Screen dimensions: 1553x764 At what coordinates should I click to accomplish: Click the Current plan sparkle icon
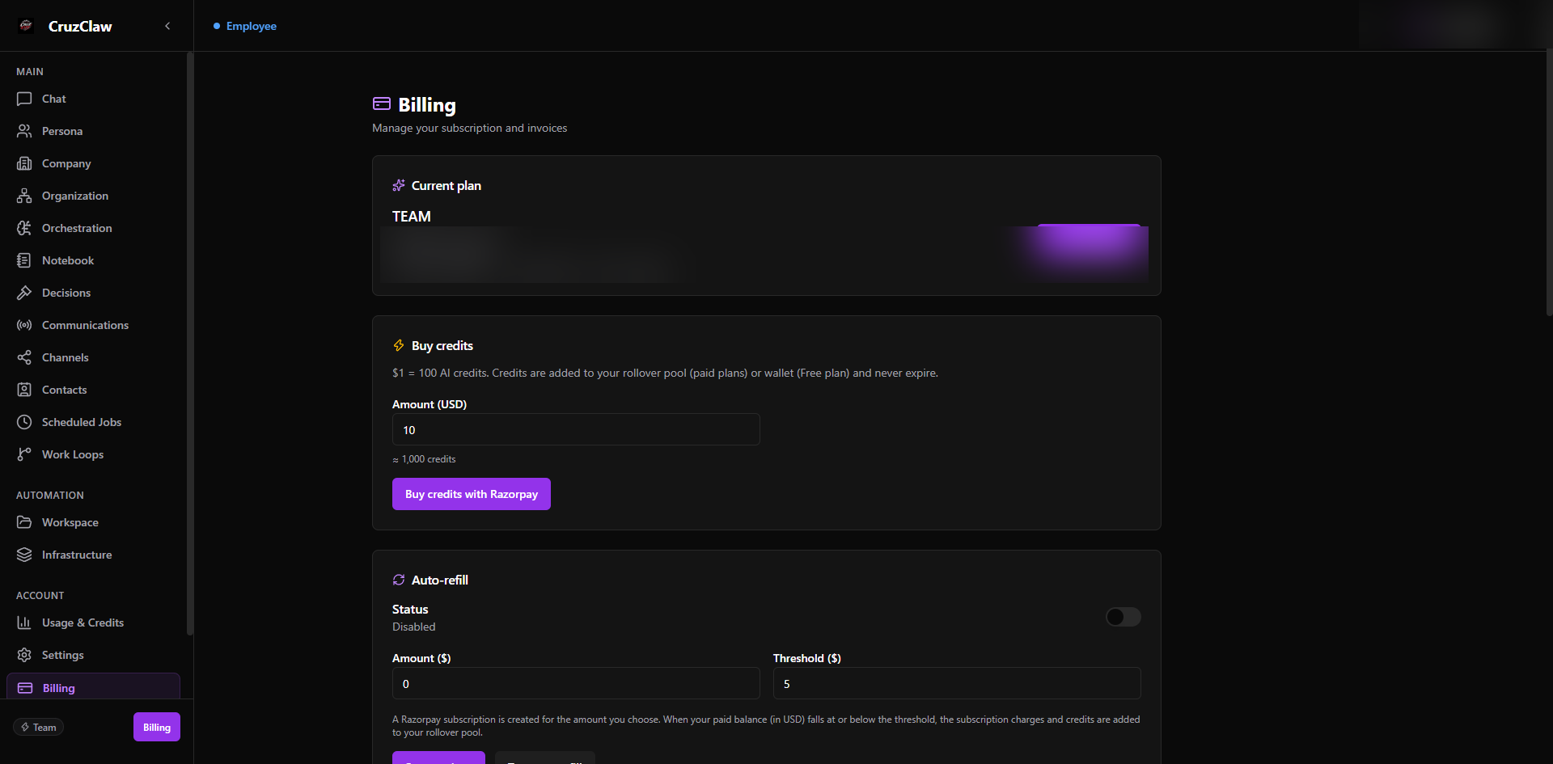pyautogui.click(x=399, y=185)
